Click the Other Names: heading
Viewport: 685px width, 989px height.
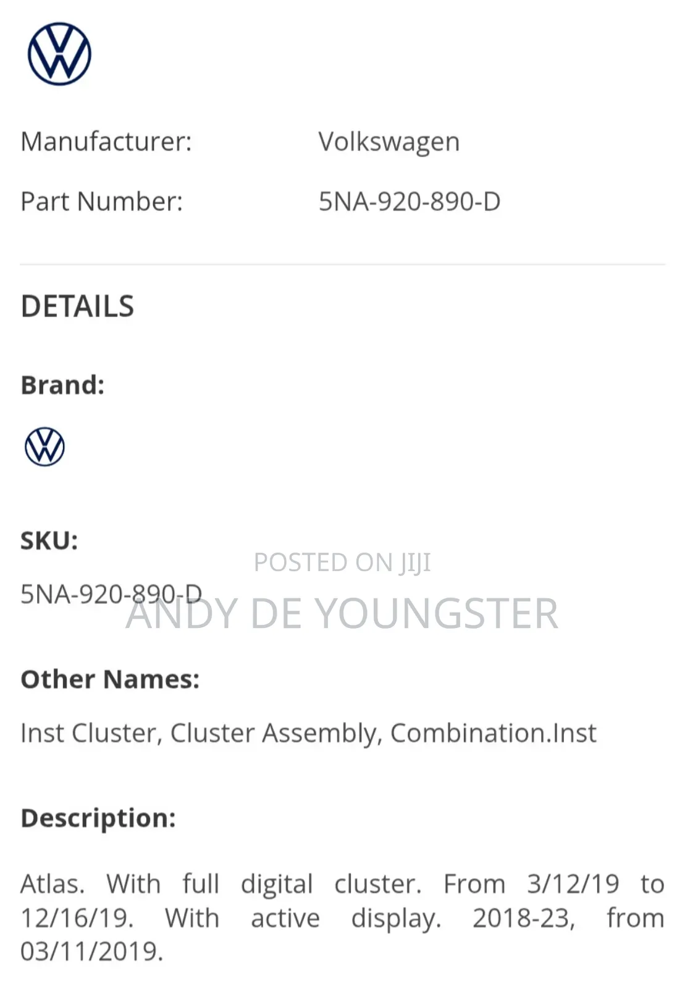pos(110,679)
